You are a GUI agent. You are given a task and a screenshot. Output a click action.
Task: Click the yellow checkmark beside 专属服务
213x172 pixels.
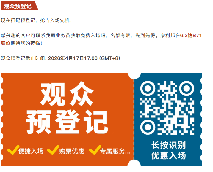coord(95,150)
